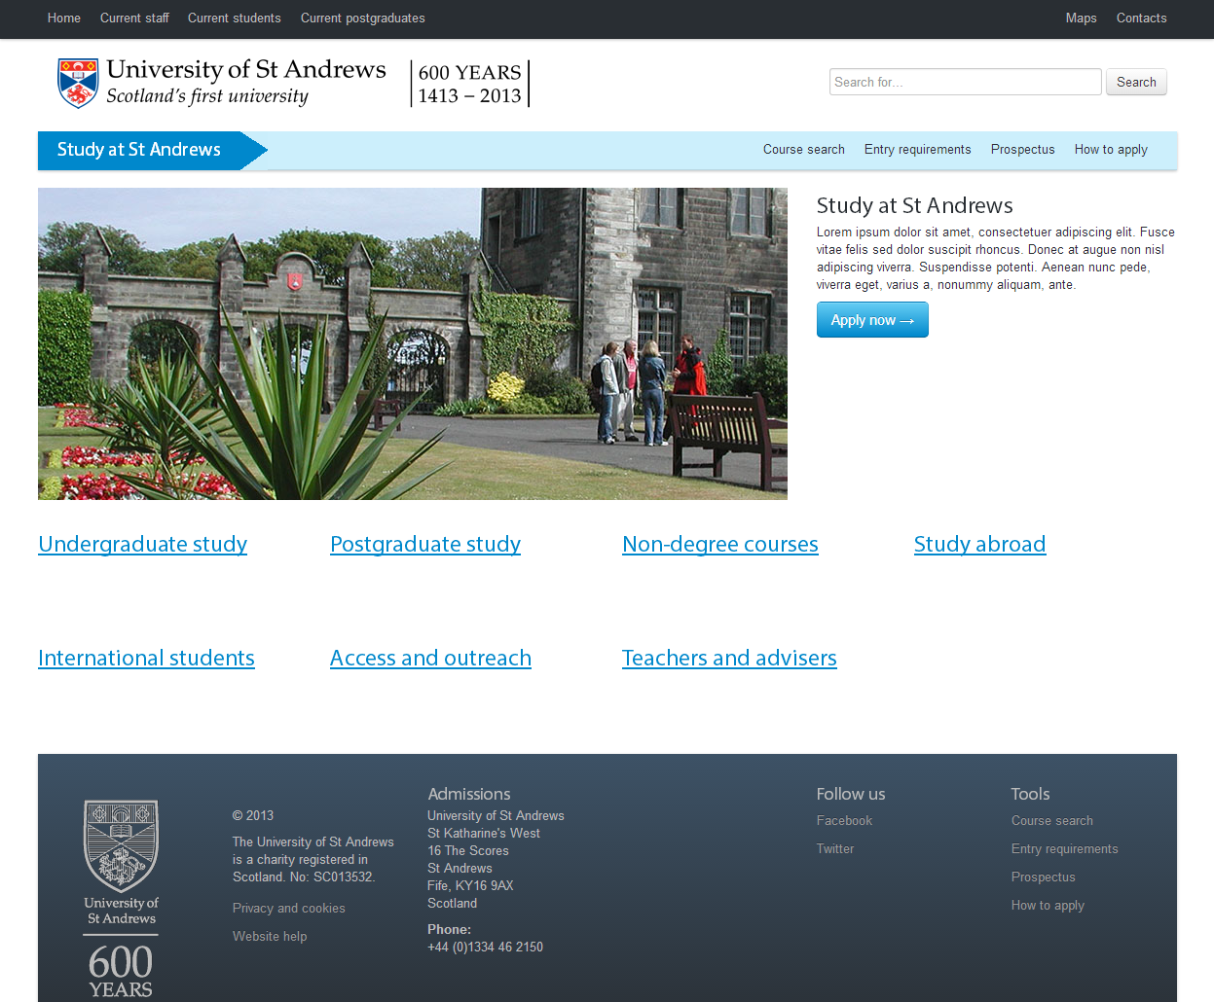Follow the Facebook link in footer
Viewport: 1214px width, 1002px height.
point(845,821)
